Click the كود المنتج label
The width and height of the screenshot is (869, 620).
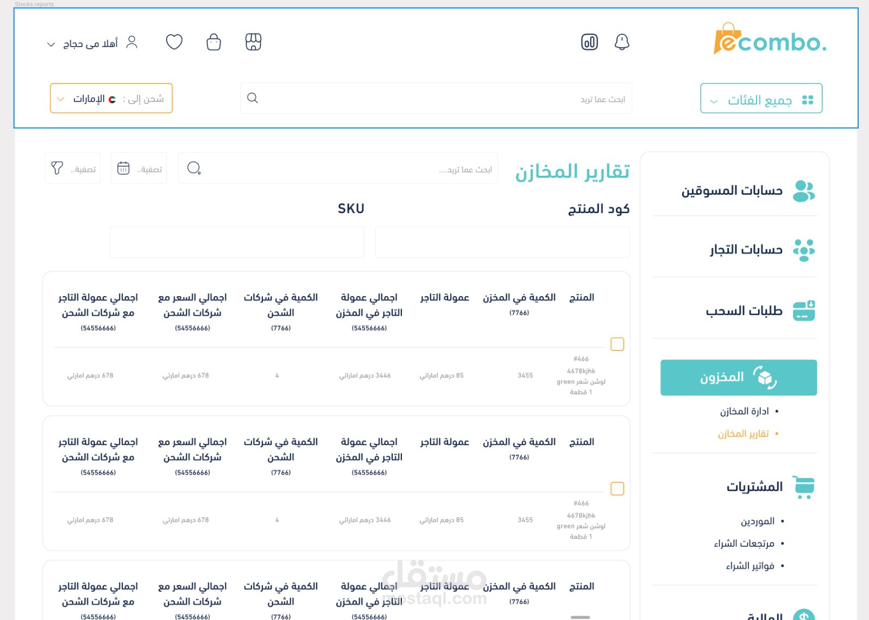click(599, 209)
